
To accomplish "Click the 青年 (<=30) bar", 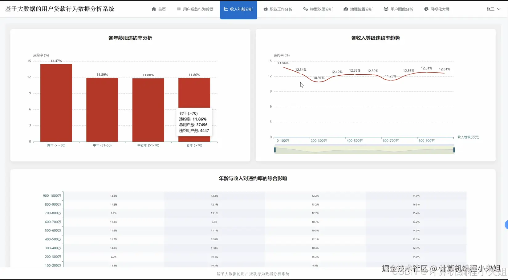I will 56,101.
